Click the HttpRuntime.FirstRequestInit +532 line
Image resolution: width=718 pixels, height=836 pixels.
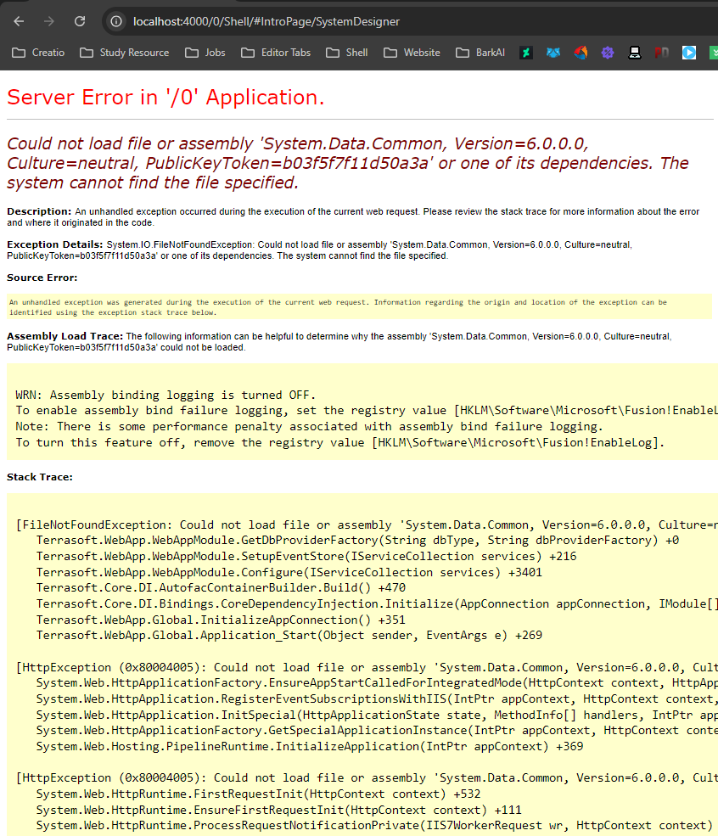[259, 794]
